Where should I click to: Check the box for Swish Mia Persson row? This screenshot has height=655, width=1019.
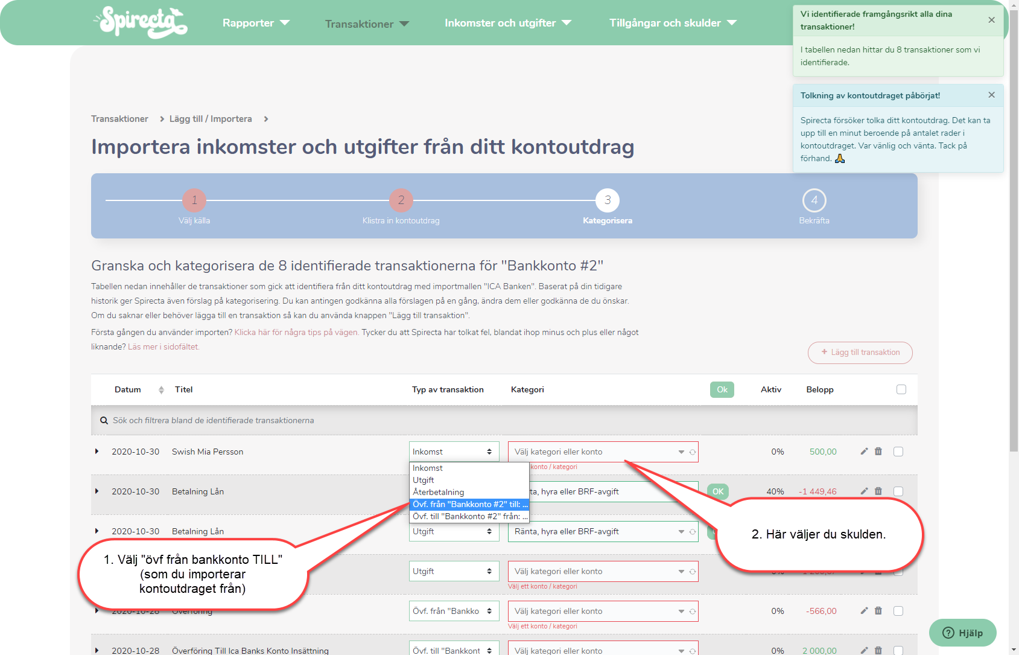[x=898, y=452]
